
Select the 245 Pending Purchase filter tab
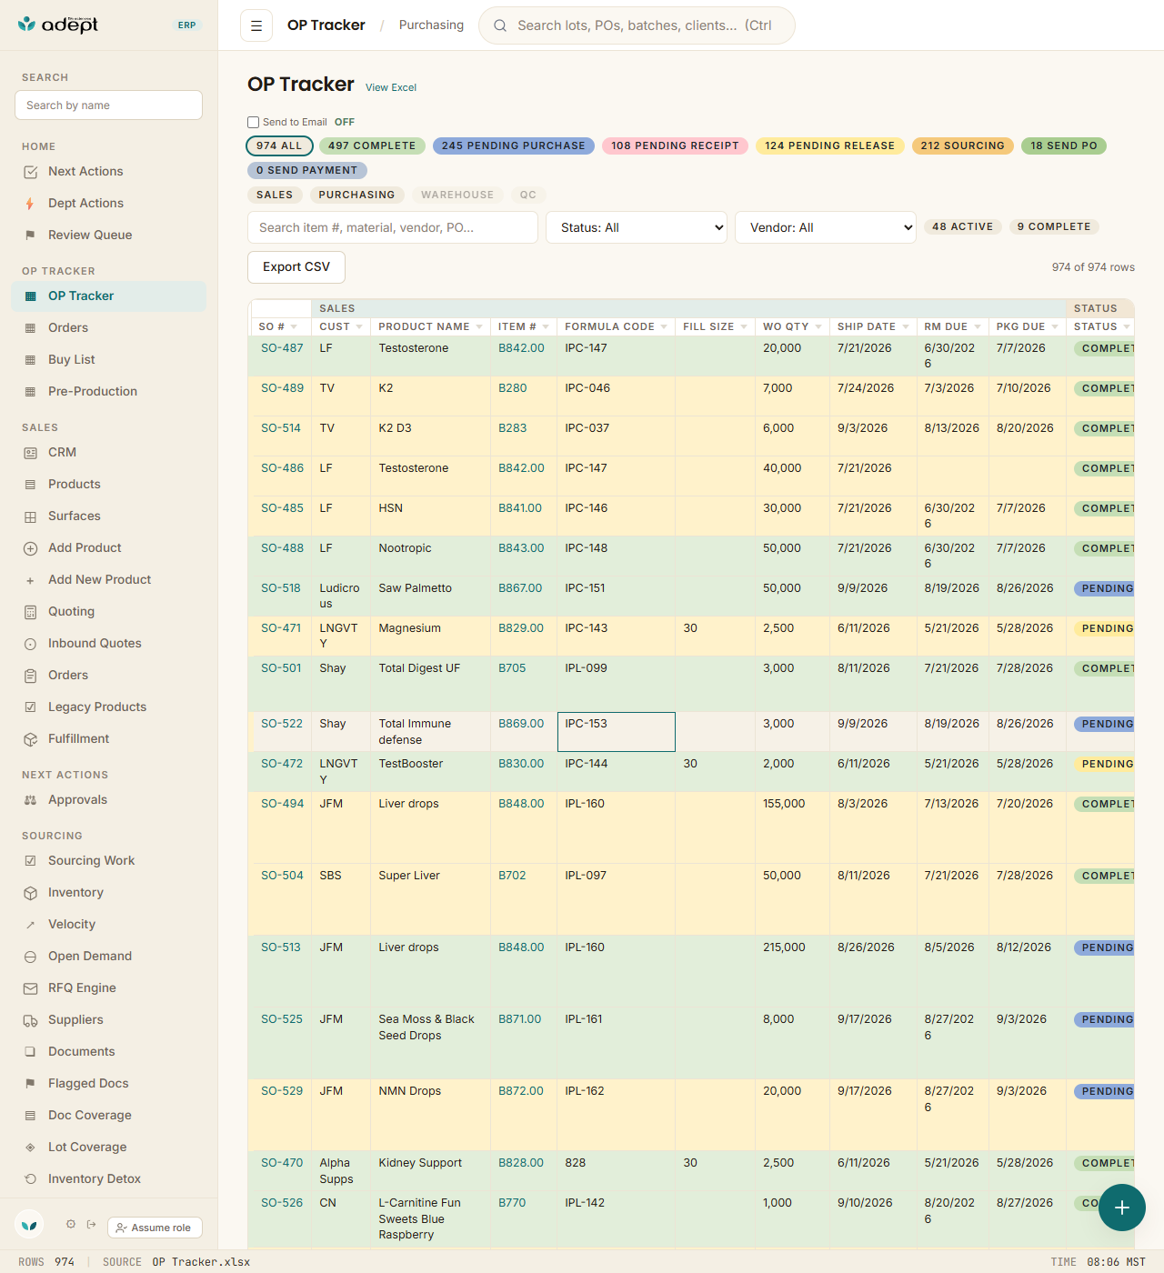(x=514, y=145)
